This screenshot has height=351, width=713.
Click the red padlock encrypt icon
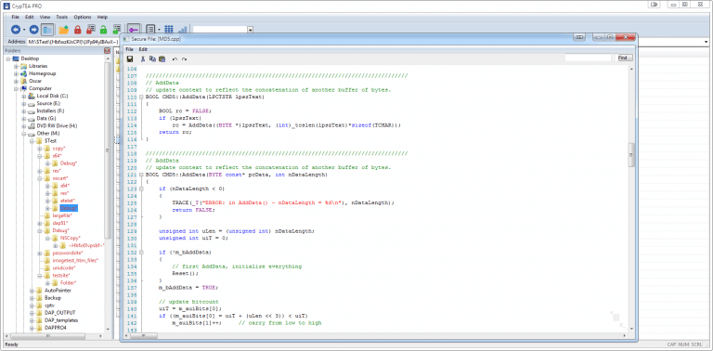[77, 30]
